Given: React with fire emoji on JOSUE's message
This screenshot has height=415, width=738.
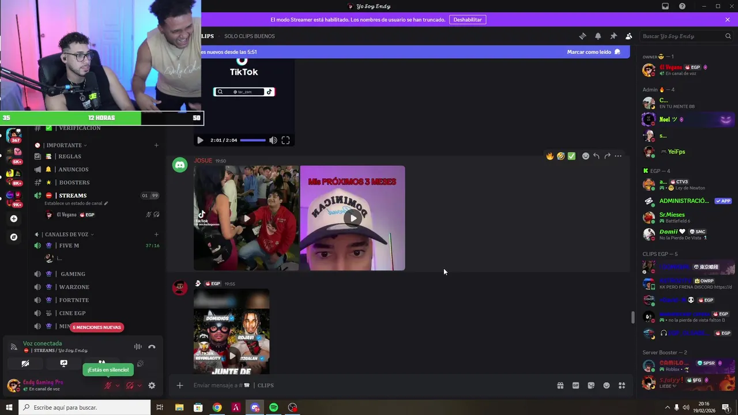Looking at the screenshot, I should pos(550,156).
